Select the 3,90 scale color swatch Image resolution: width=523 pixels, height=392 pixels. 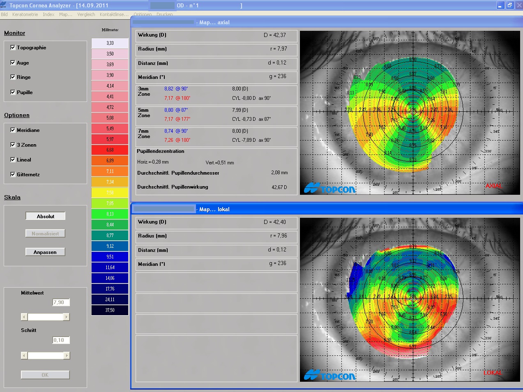110,75
